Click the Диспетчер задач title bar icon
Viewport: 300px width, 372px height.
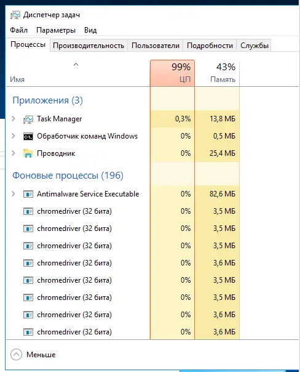click(x=15, y=15)
